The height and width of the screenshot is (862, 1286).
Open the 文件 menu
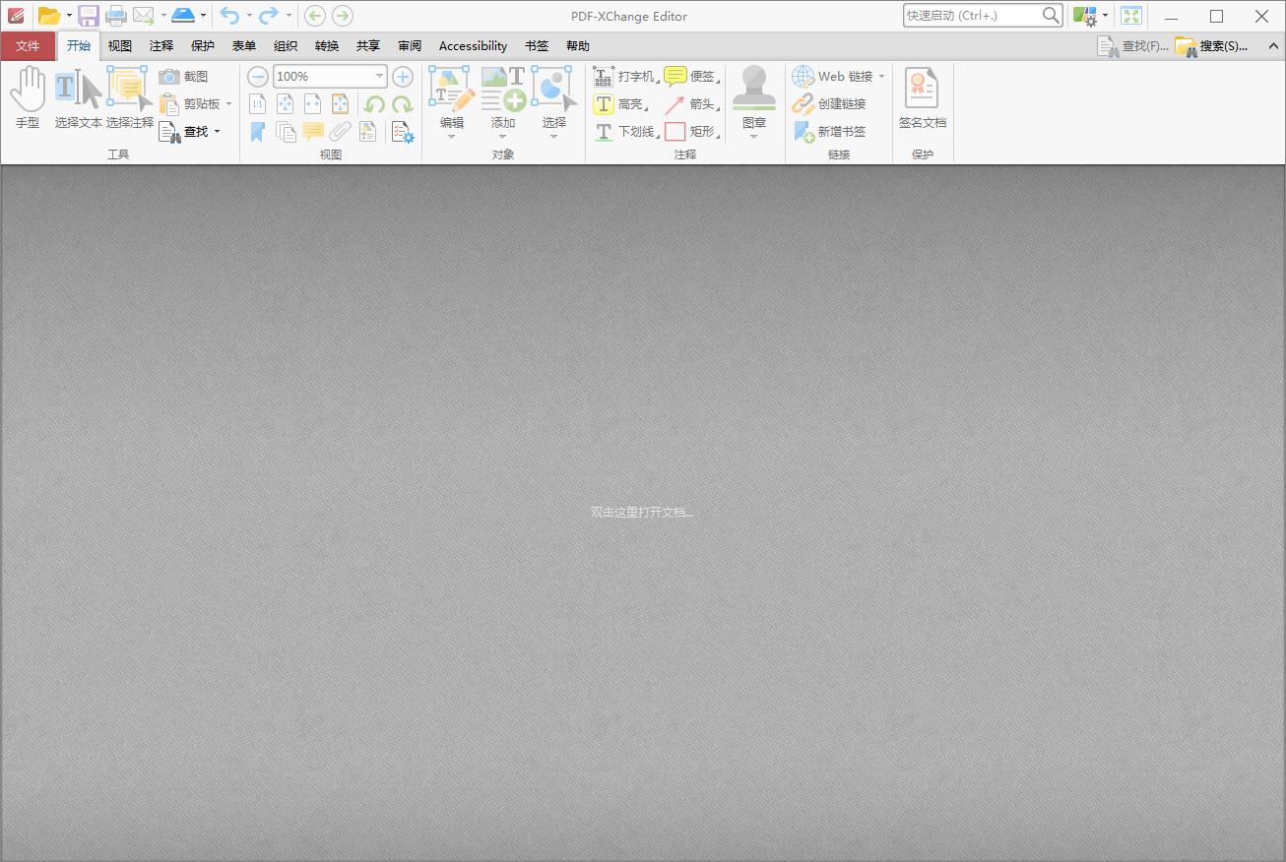(x=28, y=46)
